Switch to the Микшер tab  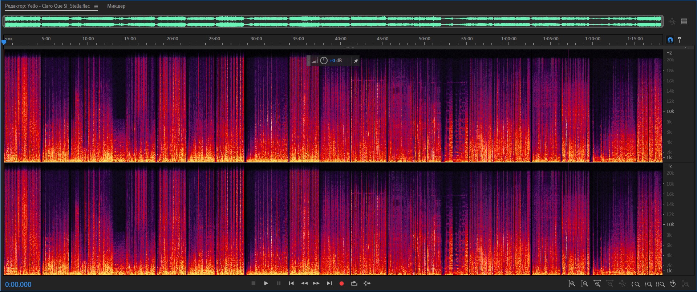point(116,6)
